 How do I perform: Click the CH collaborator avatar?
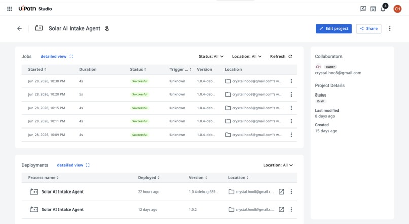click(x=318, y=67)
